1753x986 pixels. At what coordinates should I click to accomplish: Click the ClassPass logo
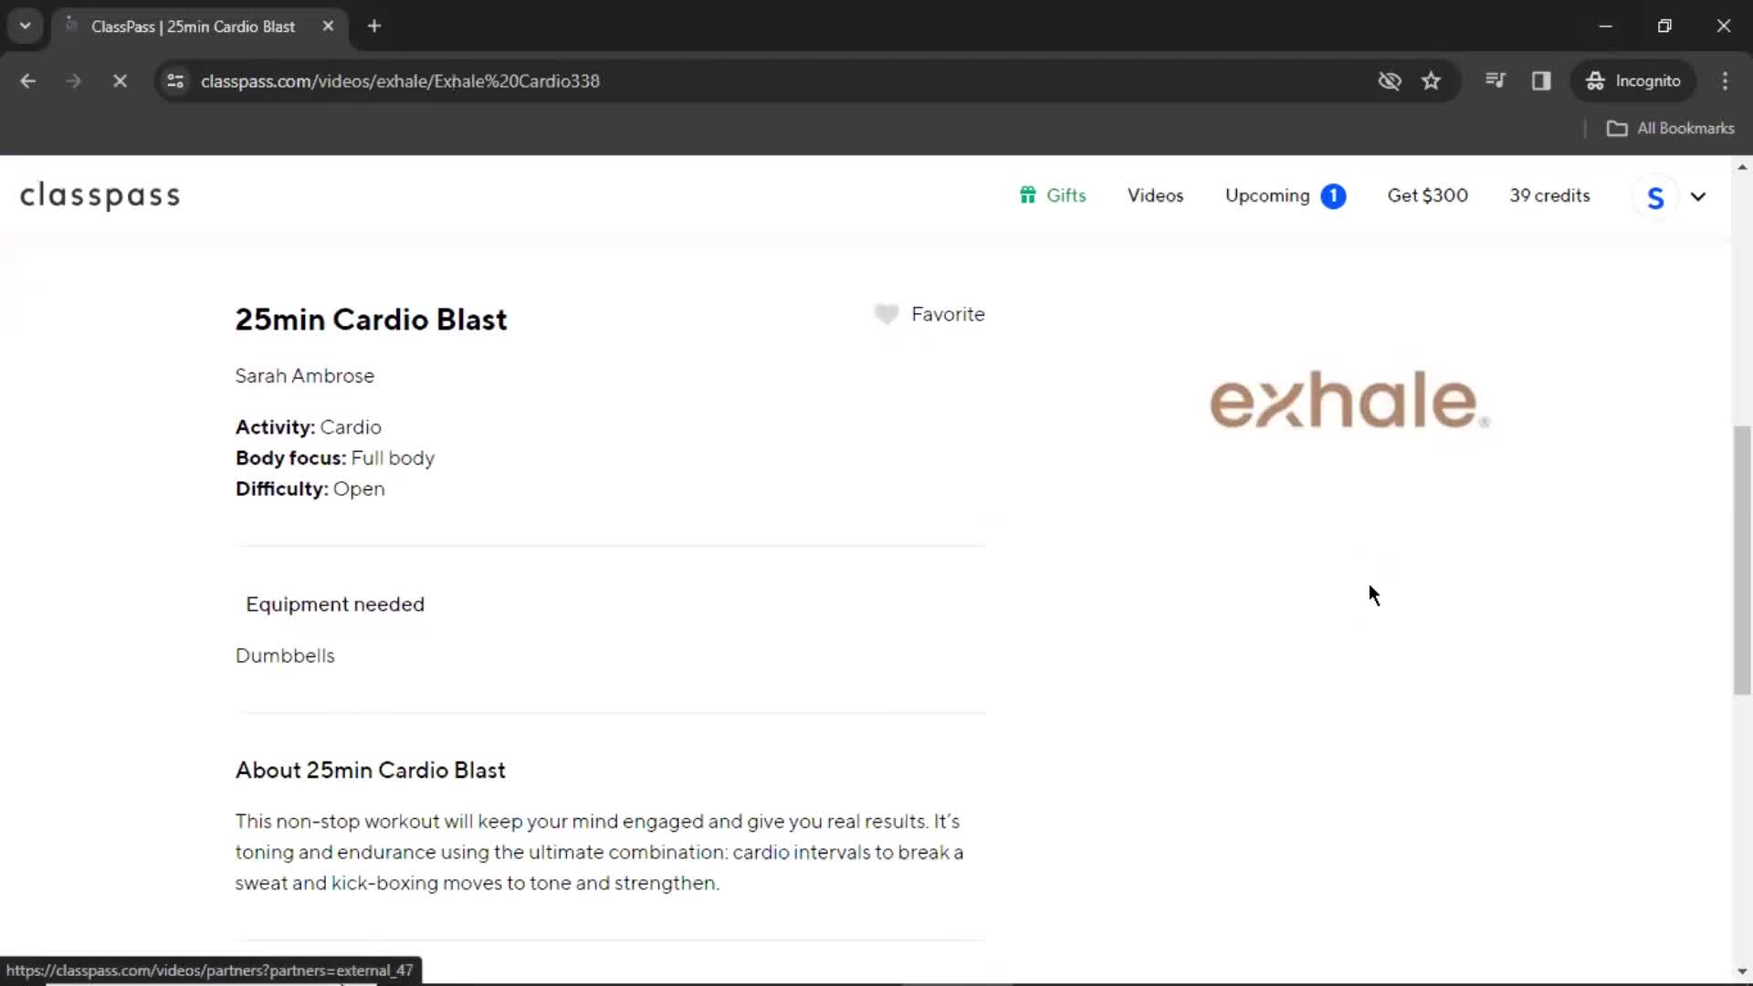(100, 195)
